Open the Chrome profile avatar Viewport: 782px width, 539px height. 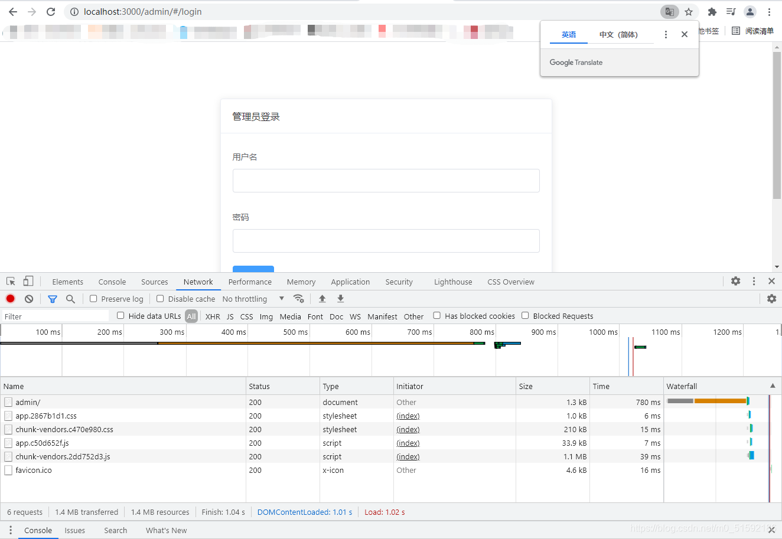(750, 12)
